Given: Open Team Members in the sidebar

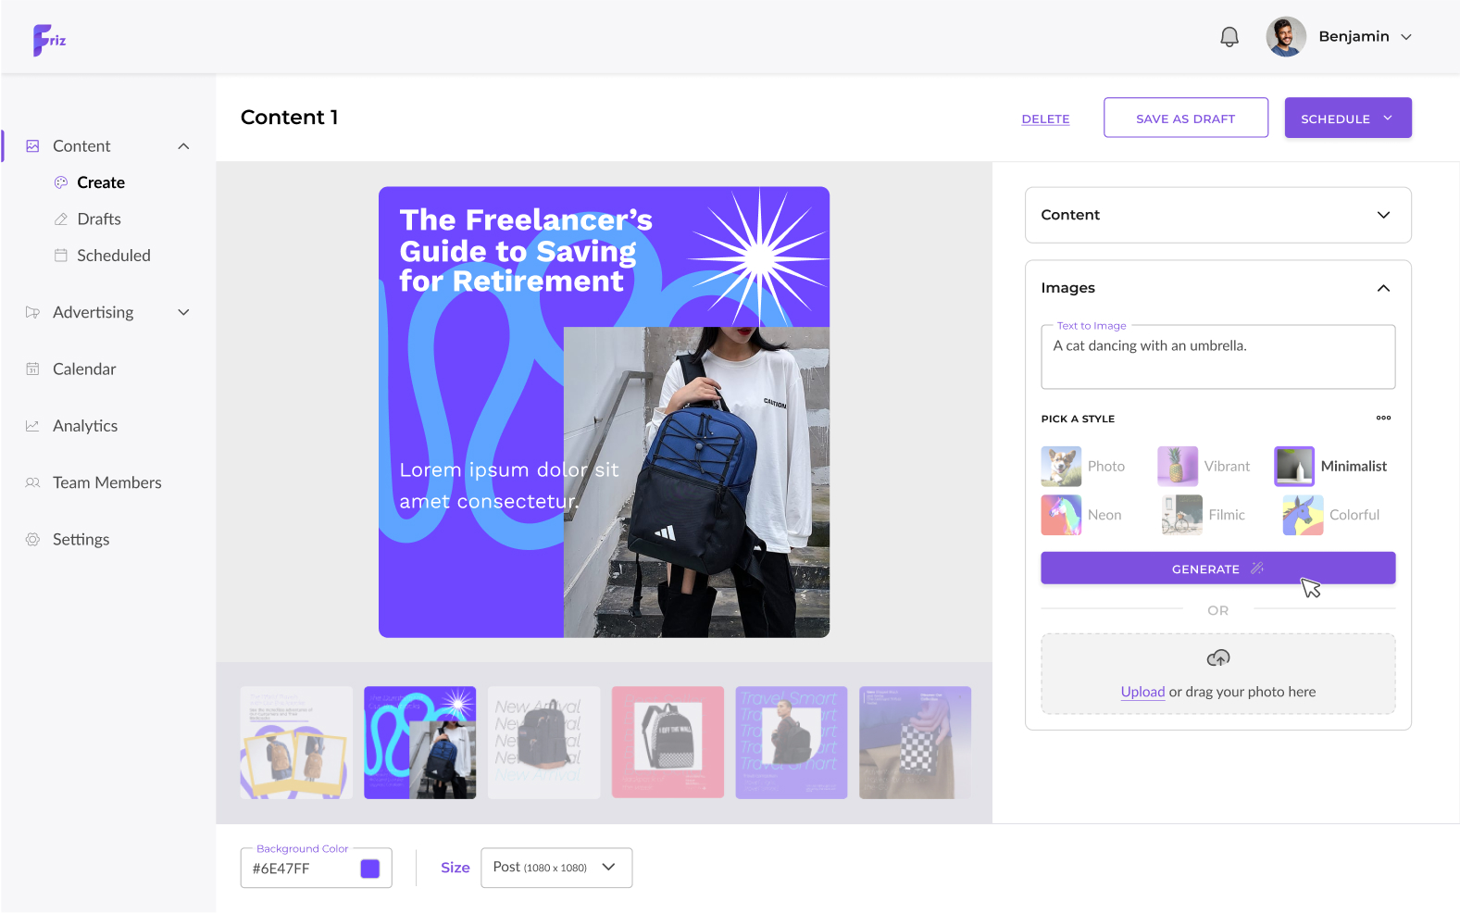Looking at the screenshot, I should [x=106, y=483].
